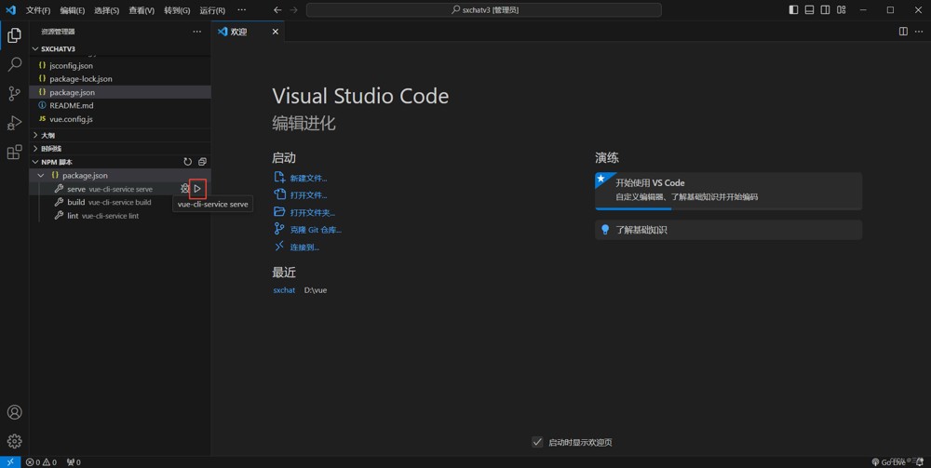Click the ports status bar item
The image size is (931, 468).
coord(74,462)
